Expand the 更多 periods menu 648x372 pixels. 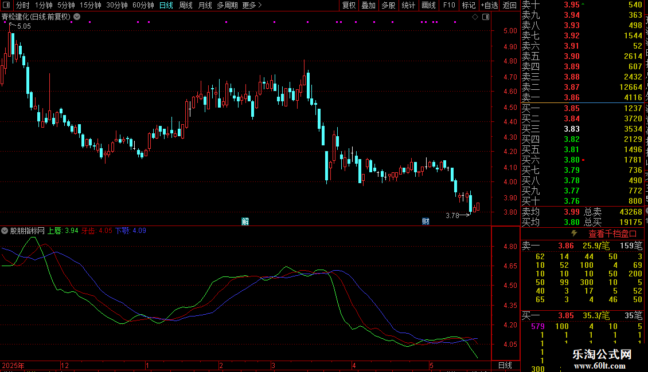[252, 5]
